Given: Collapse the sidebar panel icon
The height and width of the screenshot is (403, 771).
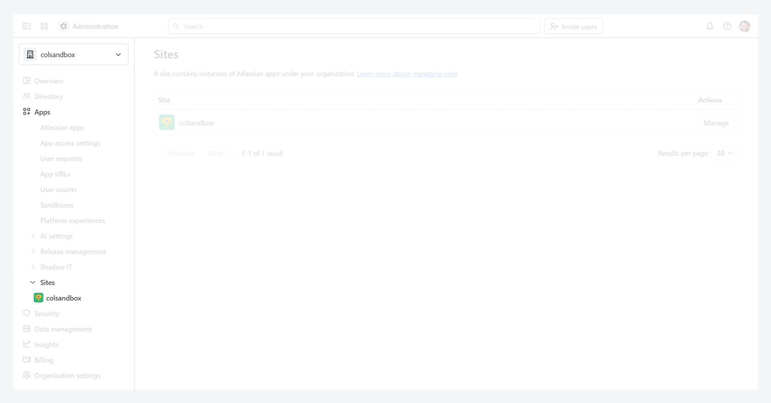Looking at the screenshot, I should click(27, 26).
